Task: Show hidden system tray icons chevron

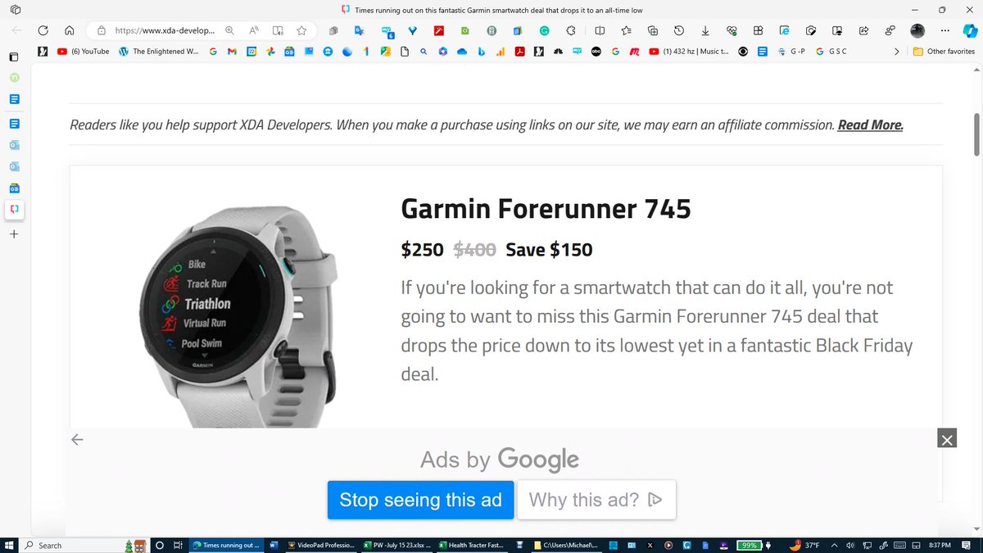Action: [x=835, y=545]
